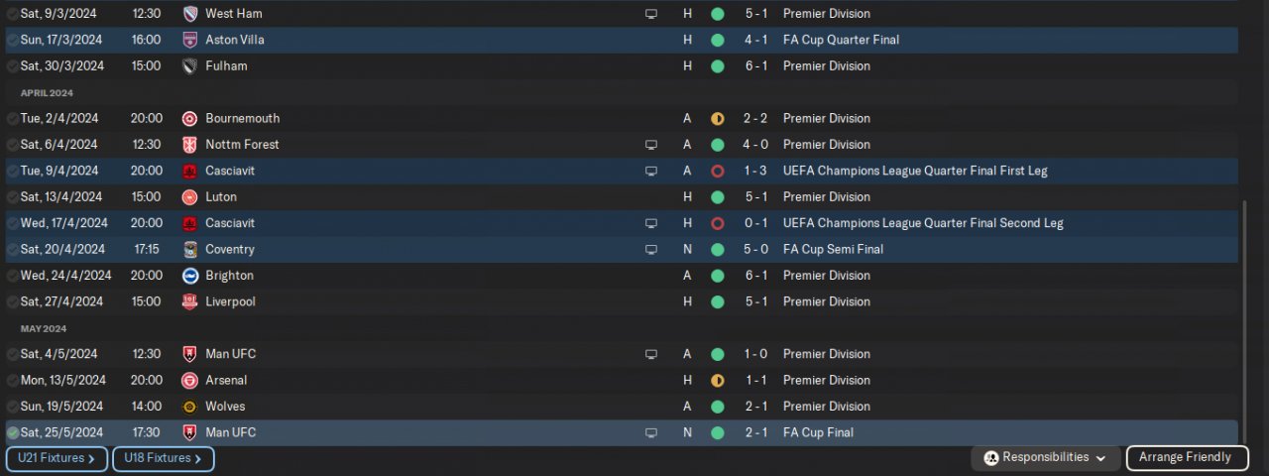Click the West Ham club badge
The width and height of the screenshot is (1269, 476).
190,14
